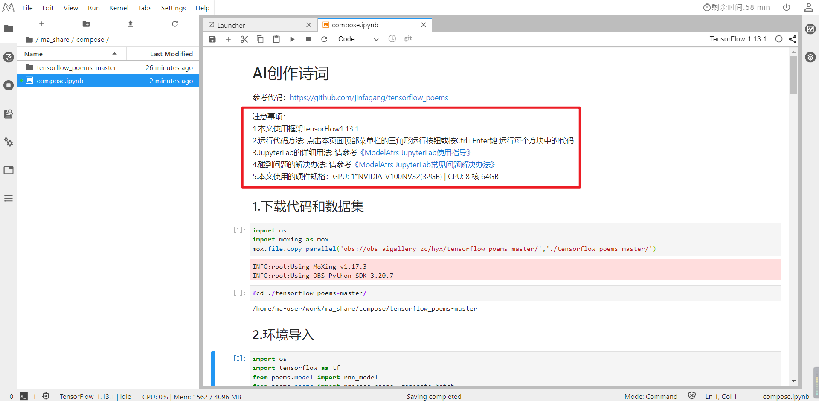Open the user account icon
The image size is (819, 401).
[x=808, y=7]
